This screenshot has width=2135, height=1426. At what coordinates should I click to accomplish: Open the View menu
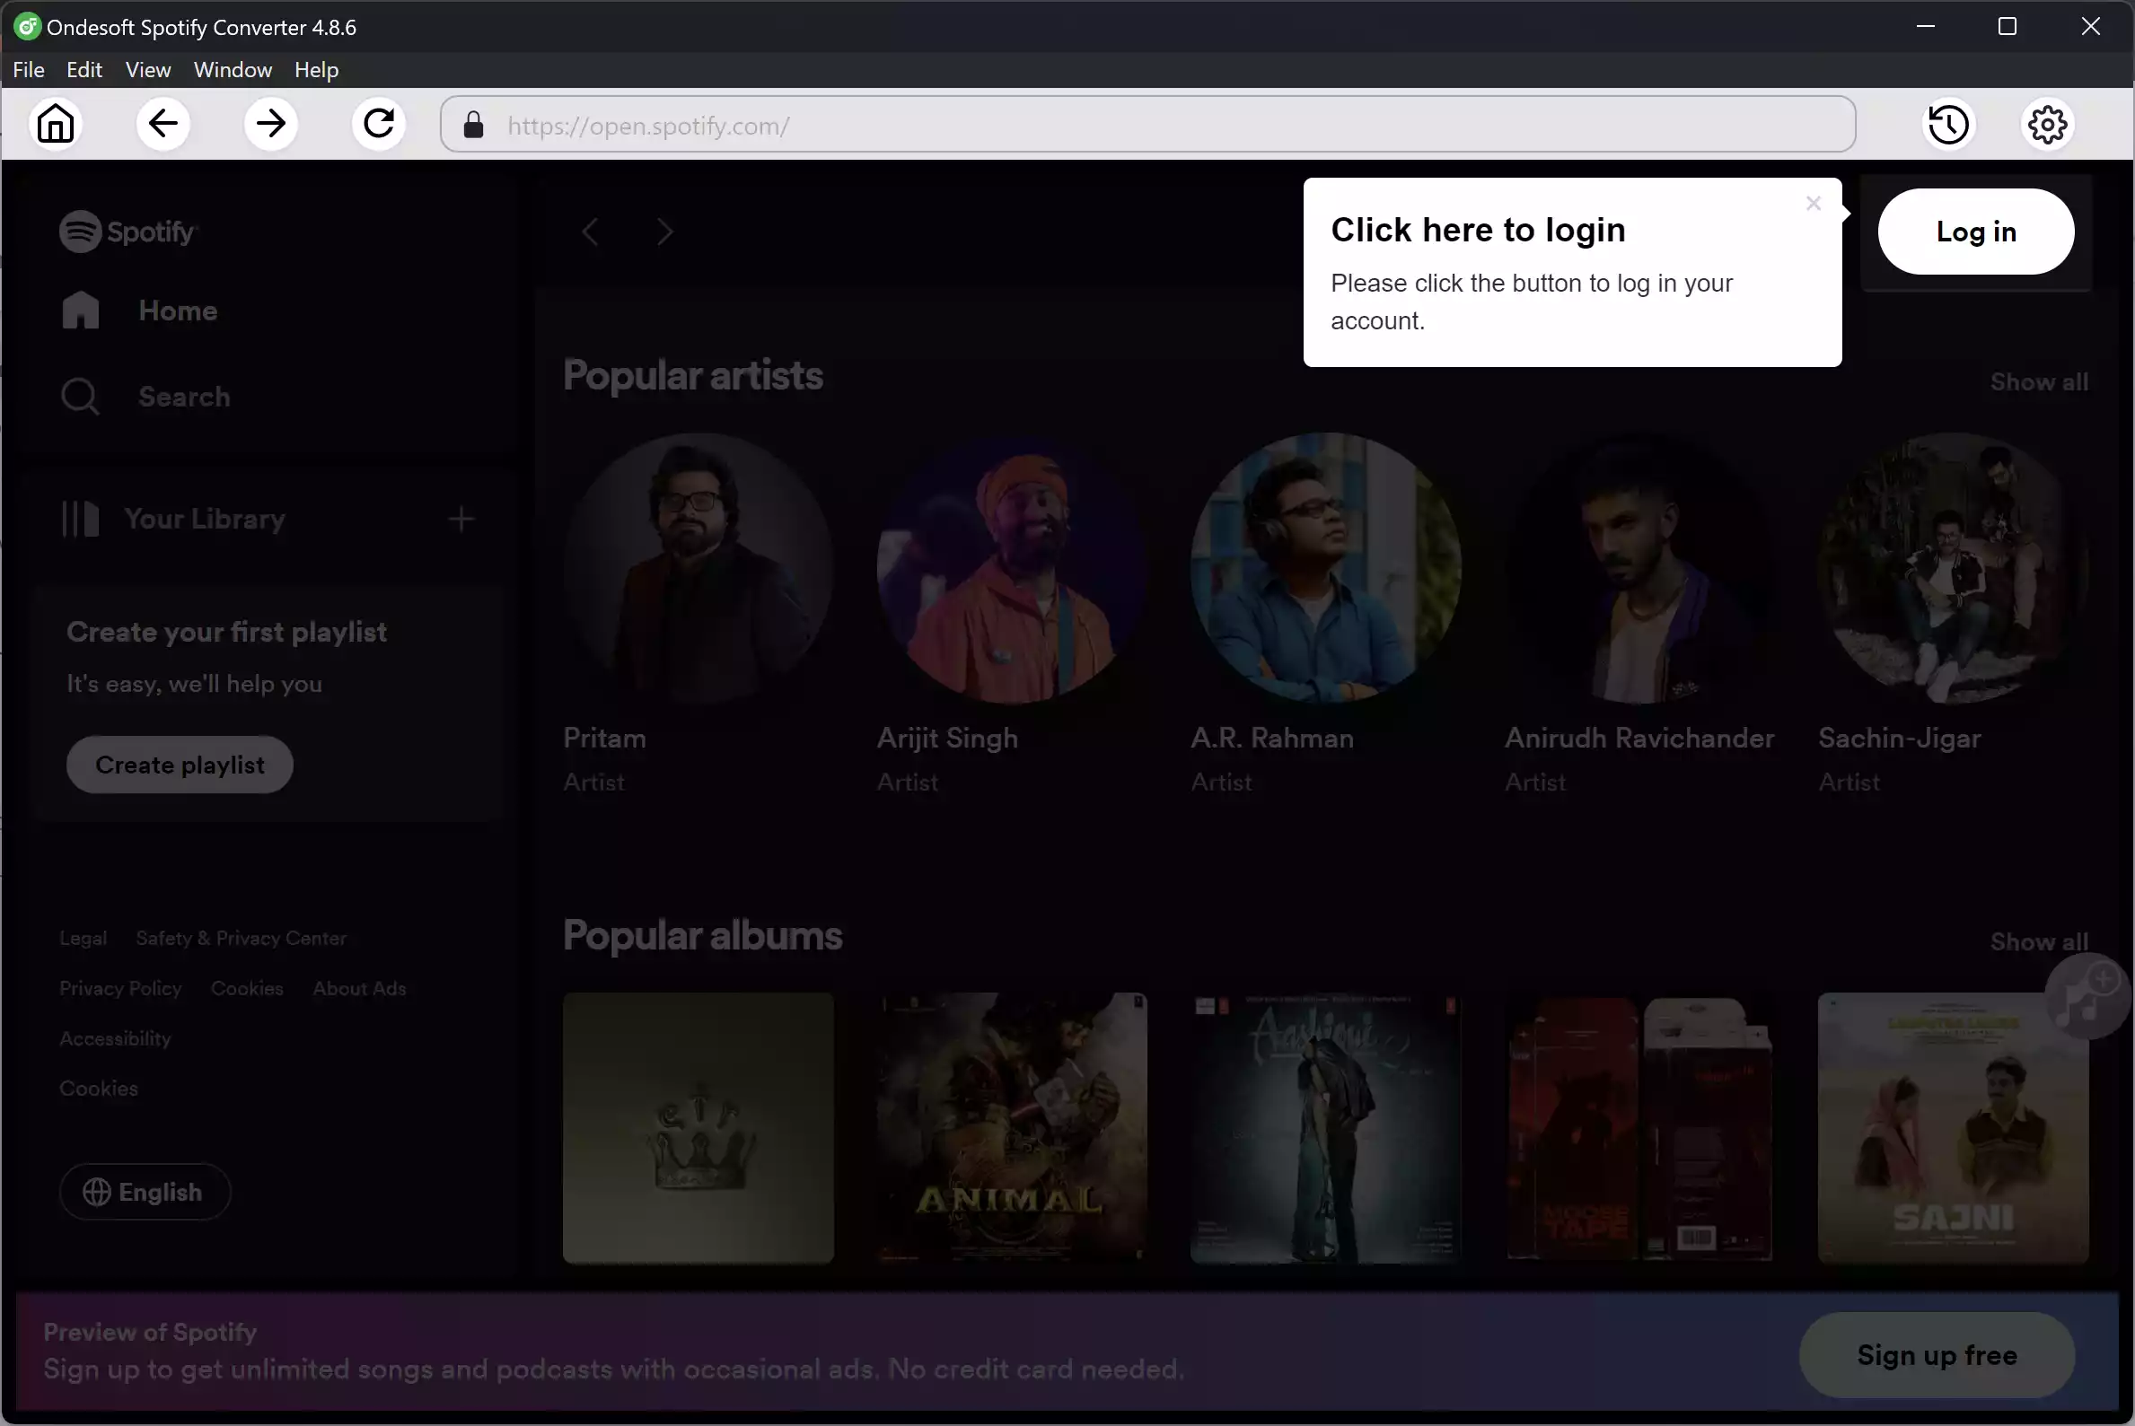(148, 70)
